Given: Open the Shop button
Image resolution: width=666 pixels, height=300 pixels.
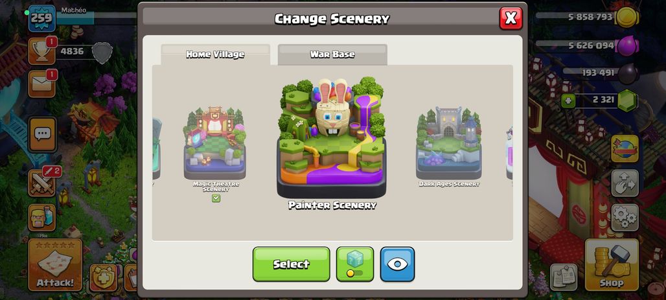Looking at the screenshot, I should (612, 264).
